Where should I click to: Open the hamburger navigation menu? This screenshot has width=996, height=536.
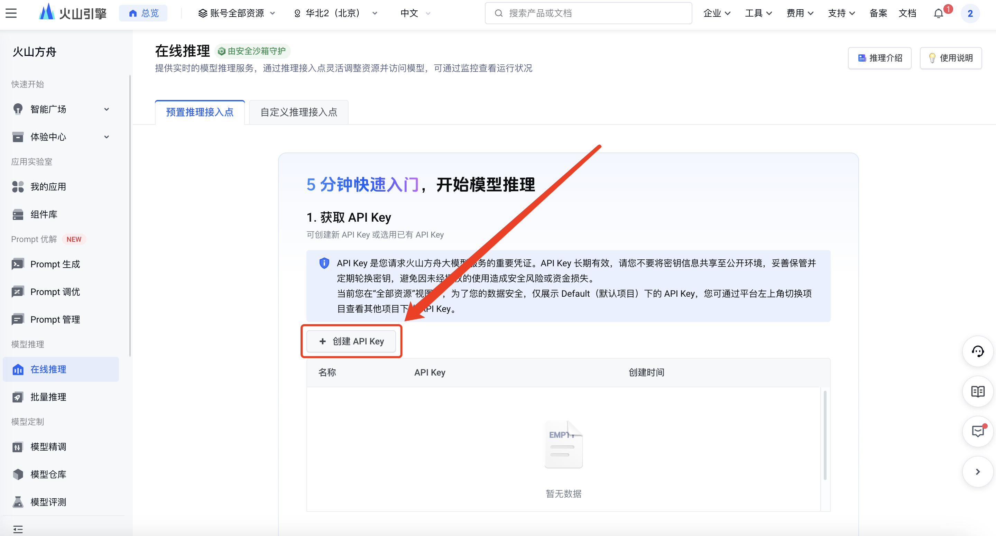coord(11,13)
